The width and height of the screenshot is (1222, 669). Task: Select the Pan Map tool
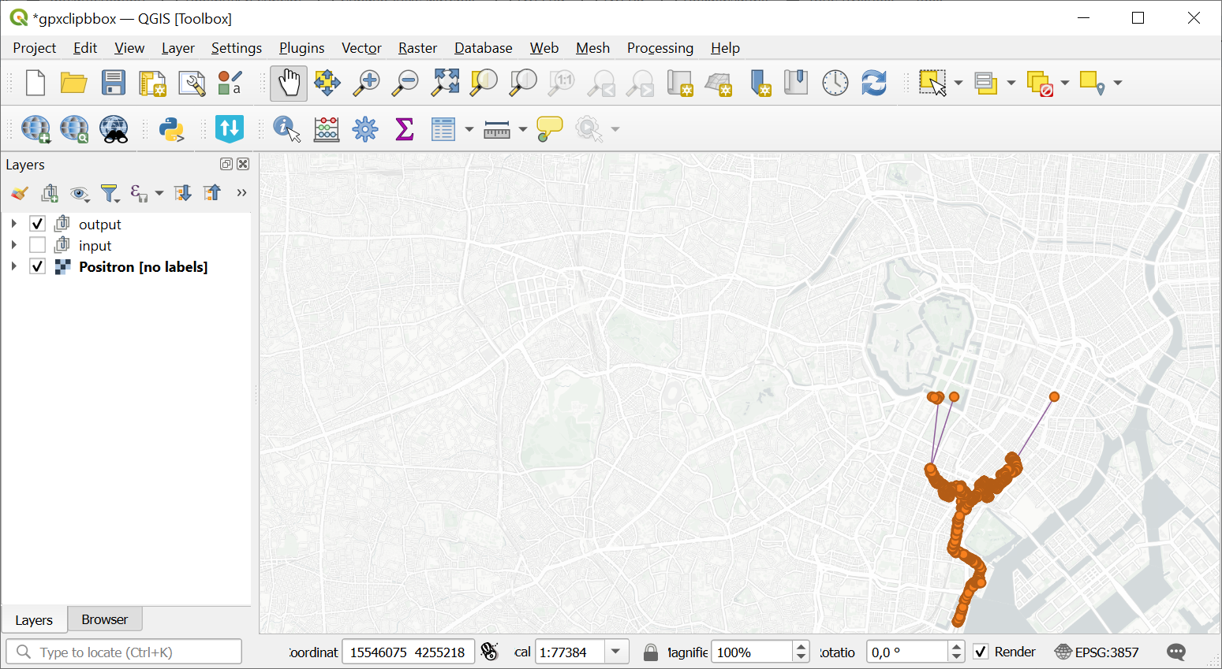coord(288,83)
